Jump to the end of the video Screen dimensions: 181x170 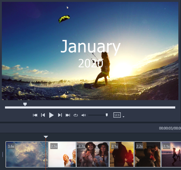click(68, 115)
